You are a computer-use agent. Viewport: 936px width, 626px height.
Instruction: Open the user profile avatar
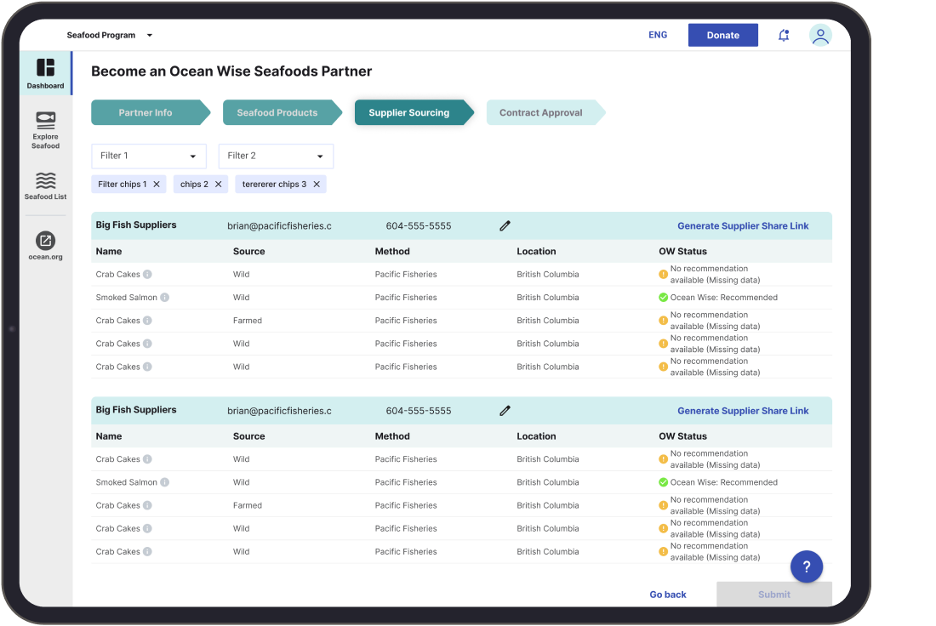820,35
